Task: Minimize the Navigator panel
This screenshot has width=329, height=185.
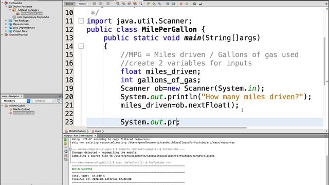Action: (x=60, y=96)
